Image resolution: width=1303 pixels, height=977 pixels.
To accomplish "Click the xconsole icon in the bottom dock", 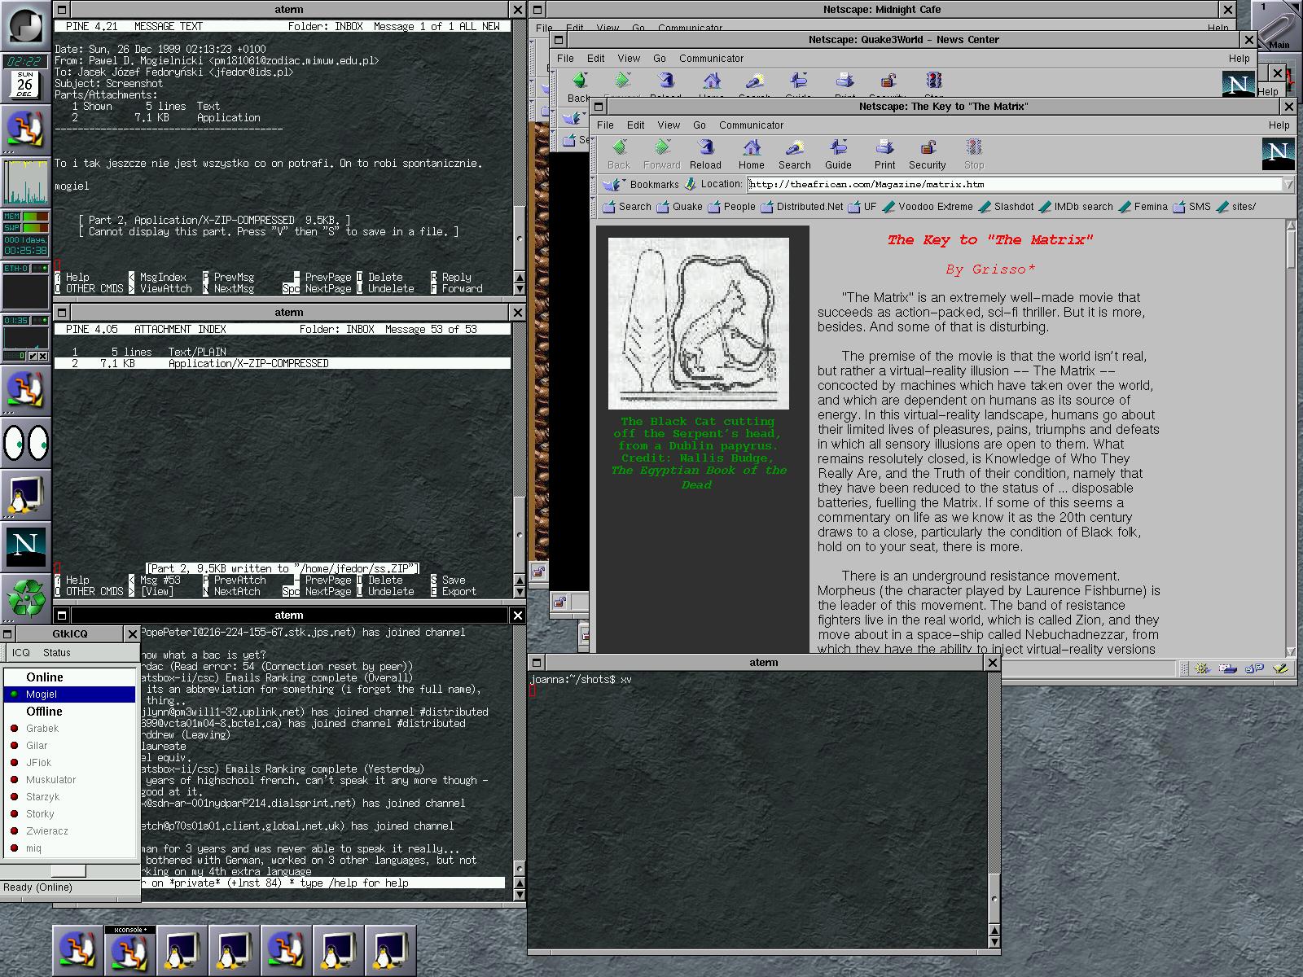I will point(129,950).
